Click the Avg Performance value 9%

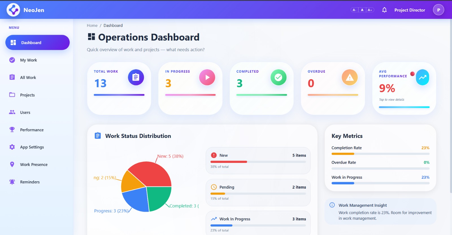(x=387, y=88)
